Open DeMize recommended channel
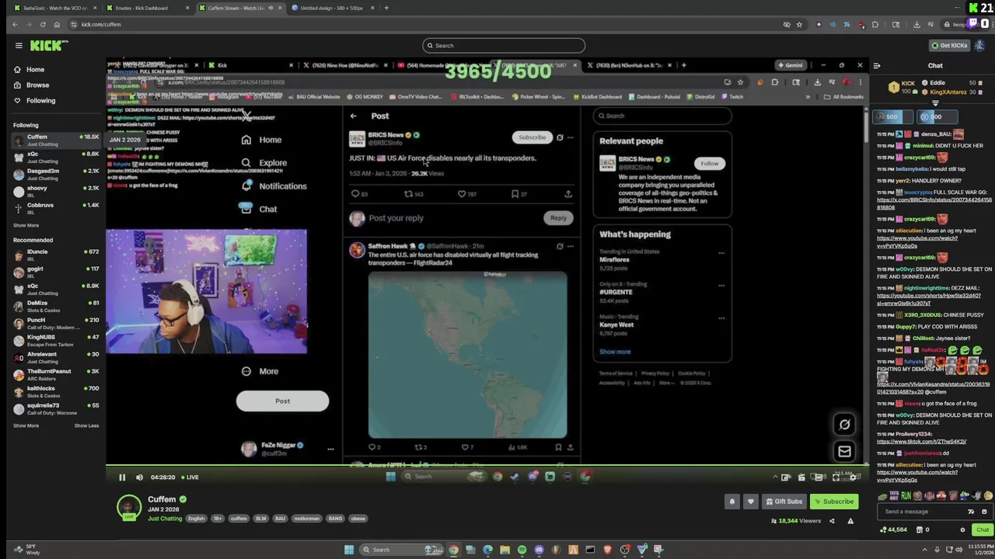Viewport: 995px width, 559px height. (x=56, y=306)
